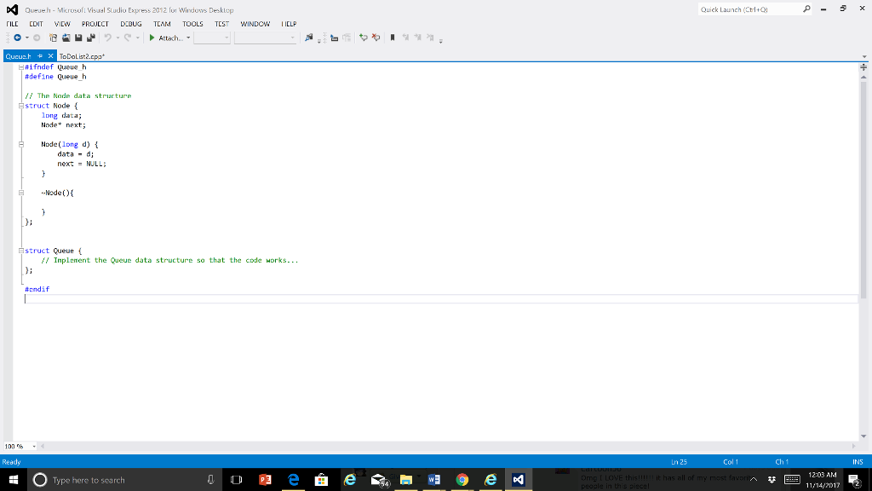
Task: Toggle overtype mode via INS indicator
Action: coord(857,461)
